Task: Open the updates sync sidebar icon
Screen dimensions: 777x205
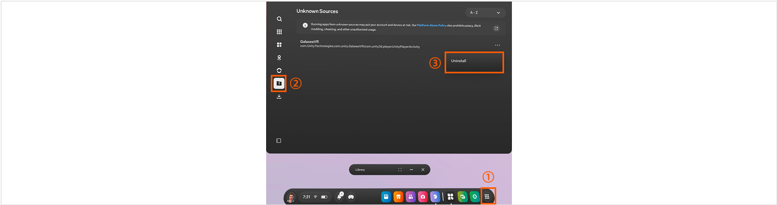Action: click(x=279, y=70)
